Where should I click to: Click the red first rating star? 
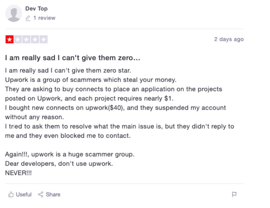point(10,39)
